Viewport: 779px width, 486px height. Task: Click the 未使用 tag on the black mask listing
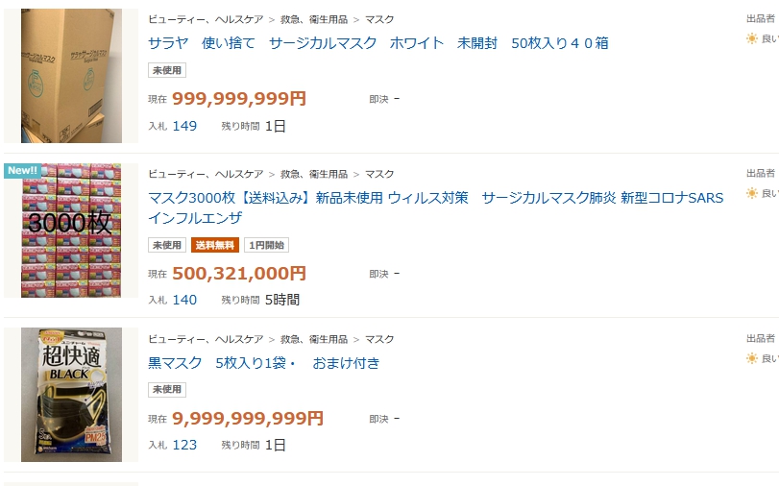(167, 390)
